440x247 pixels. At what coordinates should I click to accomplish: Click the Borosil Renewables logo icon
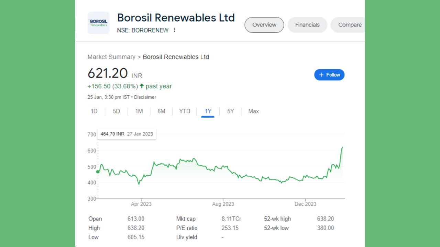tap(99, 23)
